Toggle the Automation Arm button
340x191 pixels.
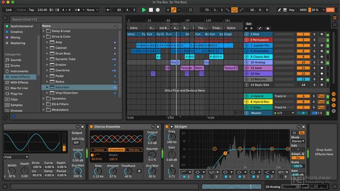(x=174, y=10)
